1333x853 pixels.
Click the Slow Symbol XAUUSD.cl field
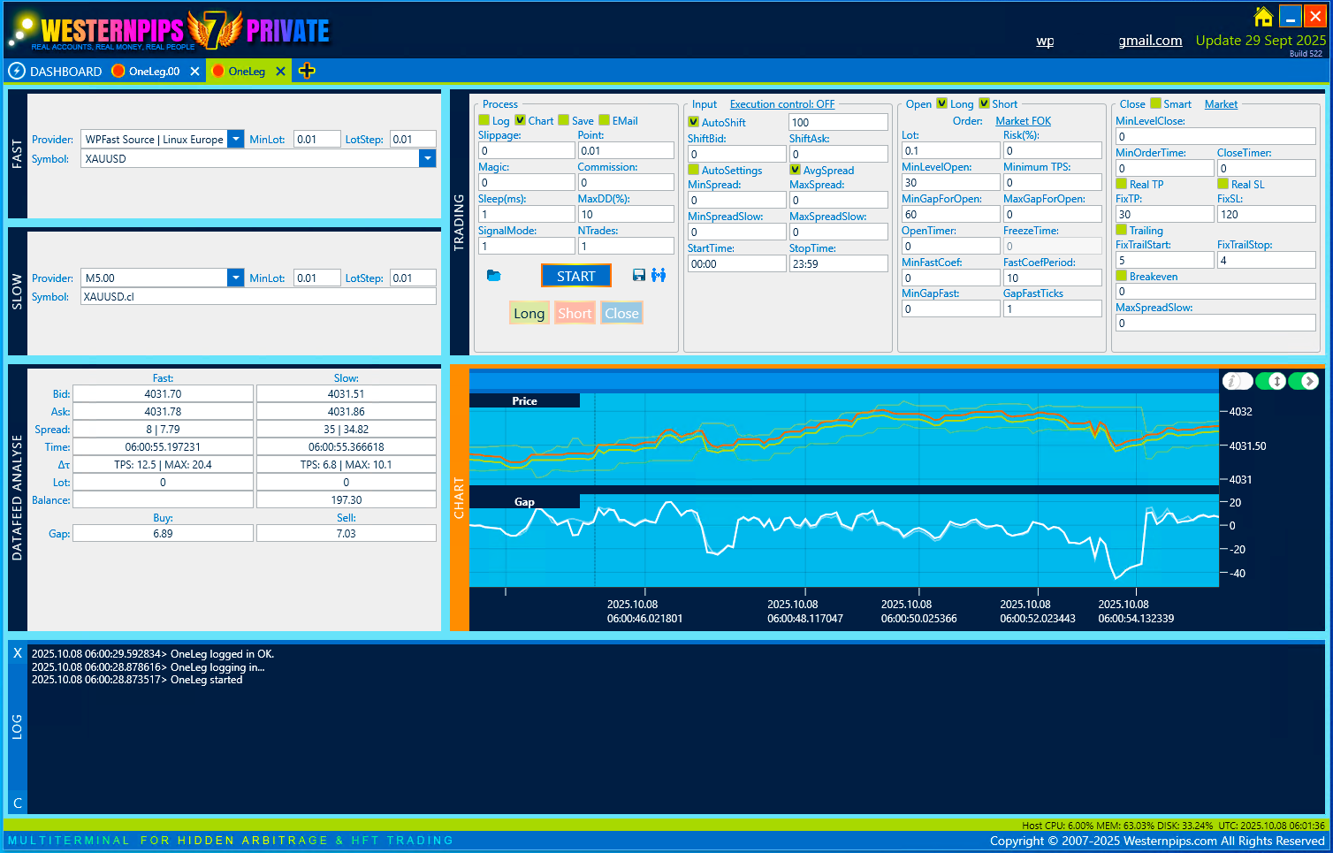coord(259,297)
